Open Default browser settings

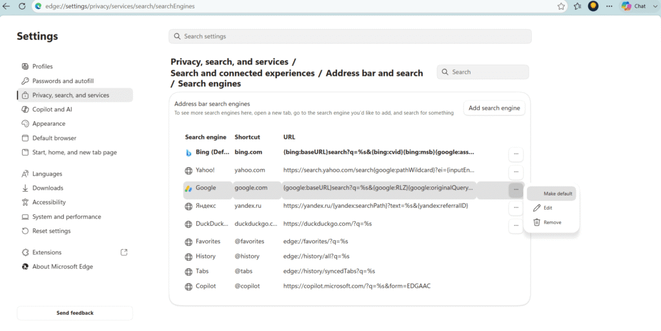point(75,138)
